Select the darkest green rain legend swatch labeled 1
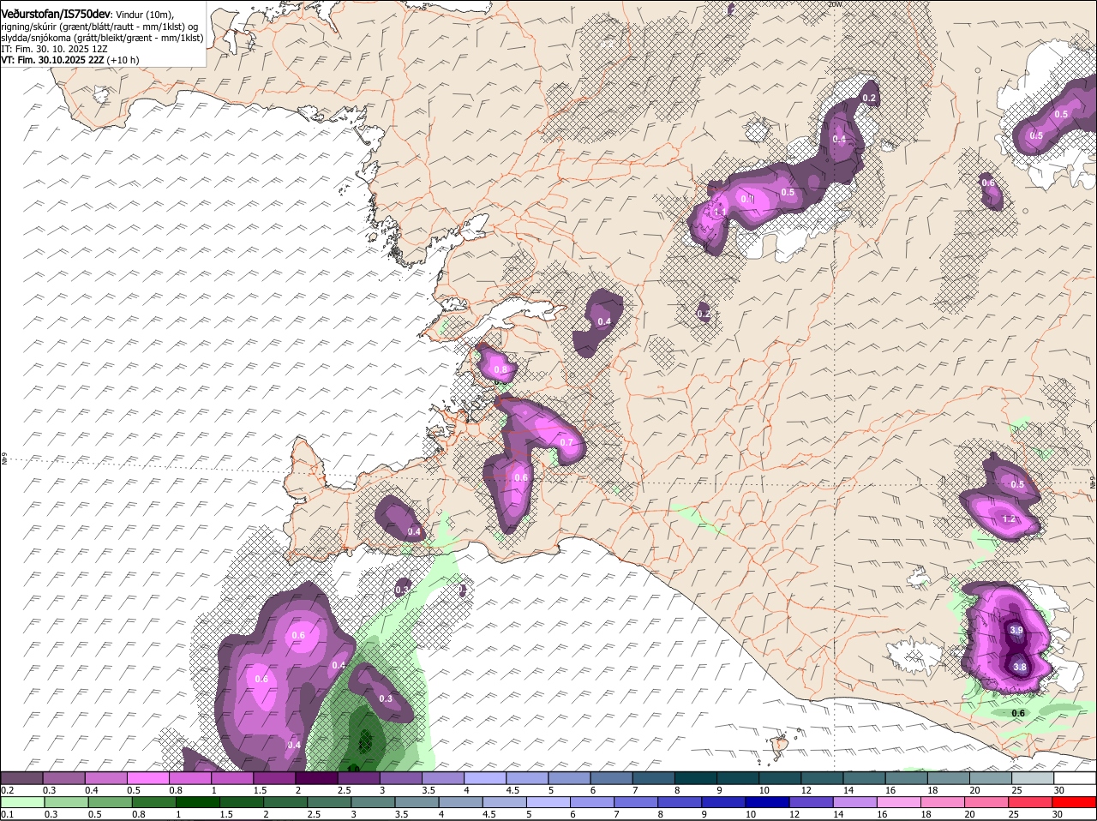This screenshot has width=1097, height=821. [x=198, y=802]
